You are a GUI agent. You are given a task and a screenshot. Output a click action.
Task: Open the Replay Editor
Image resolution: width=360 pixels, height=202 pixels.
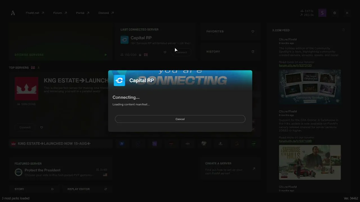point(87,189)
